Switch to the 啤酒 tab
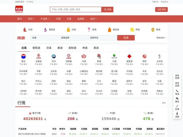Image resolution: width=183 pixels, height=137 pixels. pos(85,48)
